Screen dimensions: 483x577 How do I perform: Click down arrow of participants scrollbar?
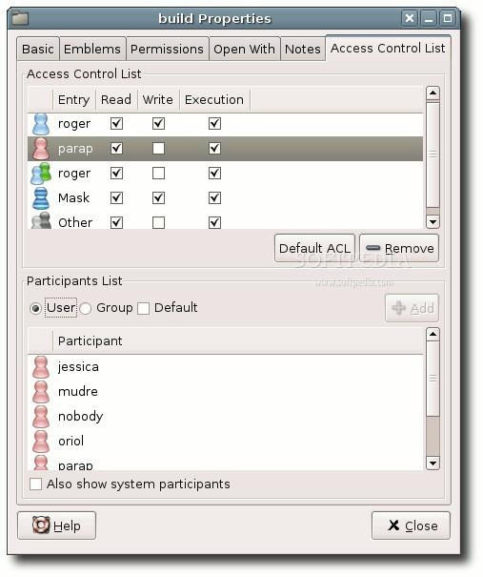(433, 464)
